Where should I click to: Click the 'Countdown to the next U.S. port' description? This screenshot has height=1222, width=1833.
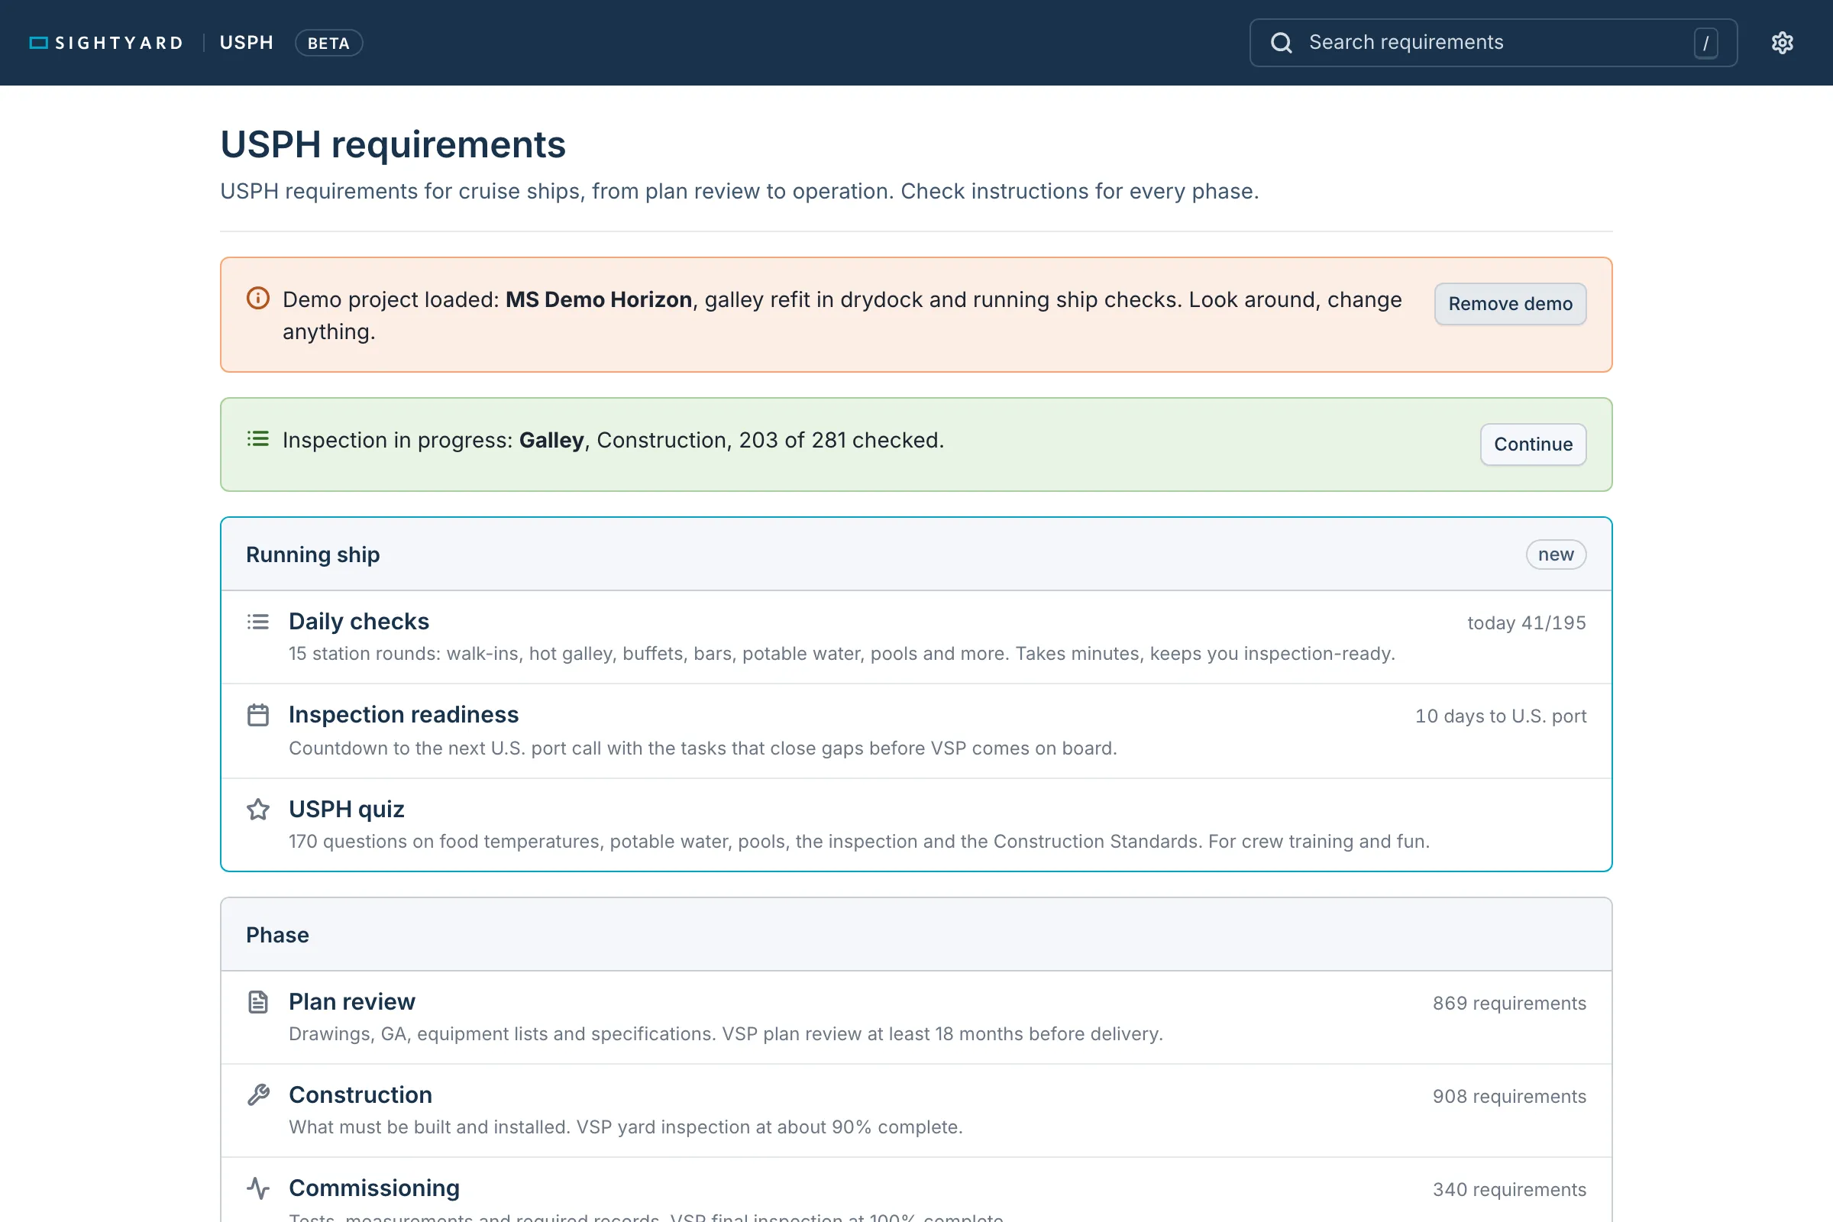point(703,748)
